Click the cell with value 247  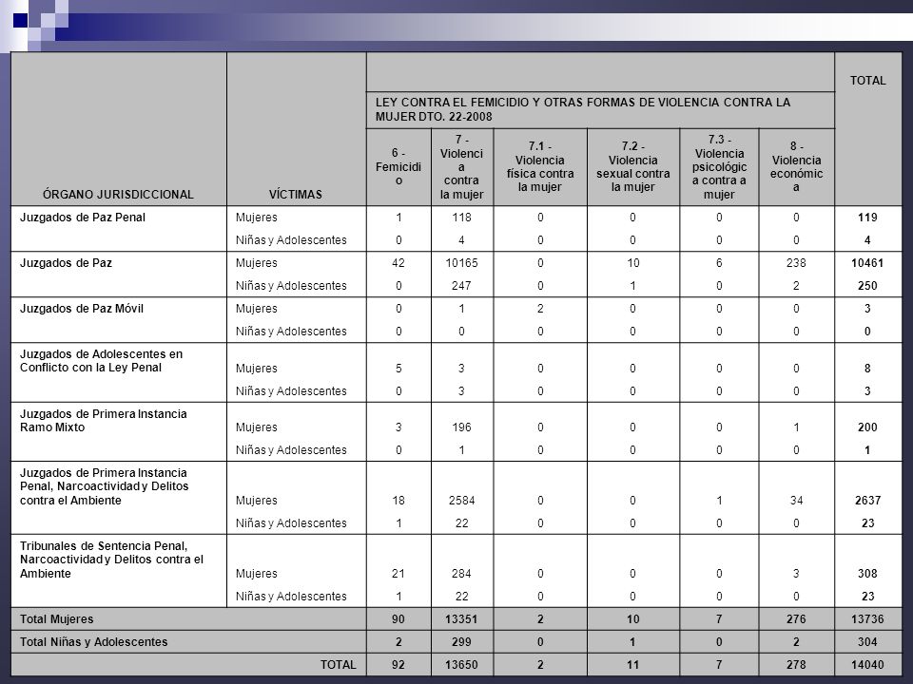462,286
